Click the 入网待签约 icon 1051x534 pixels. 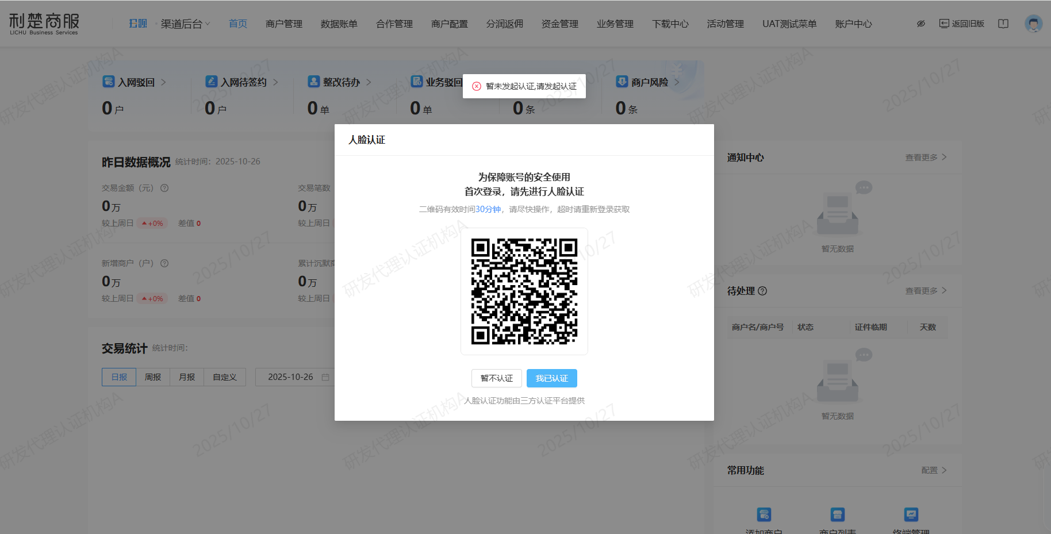click(212, 82)
